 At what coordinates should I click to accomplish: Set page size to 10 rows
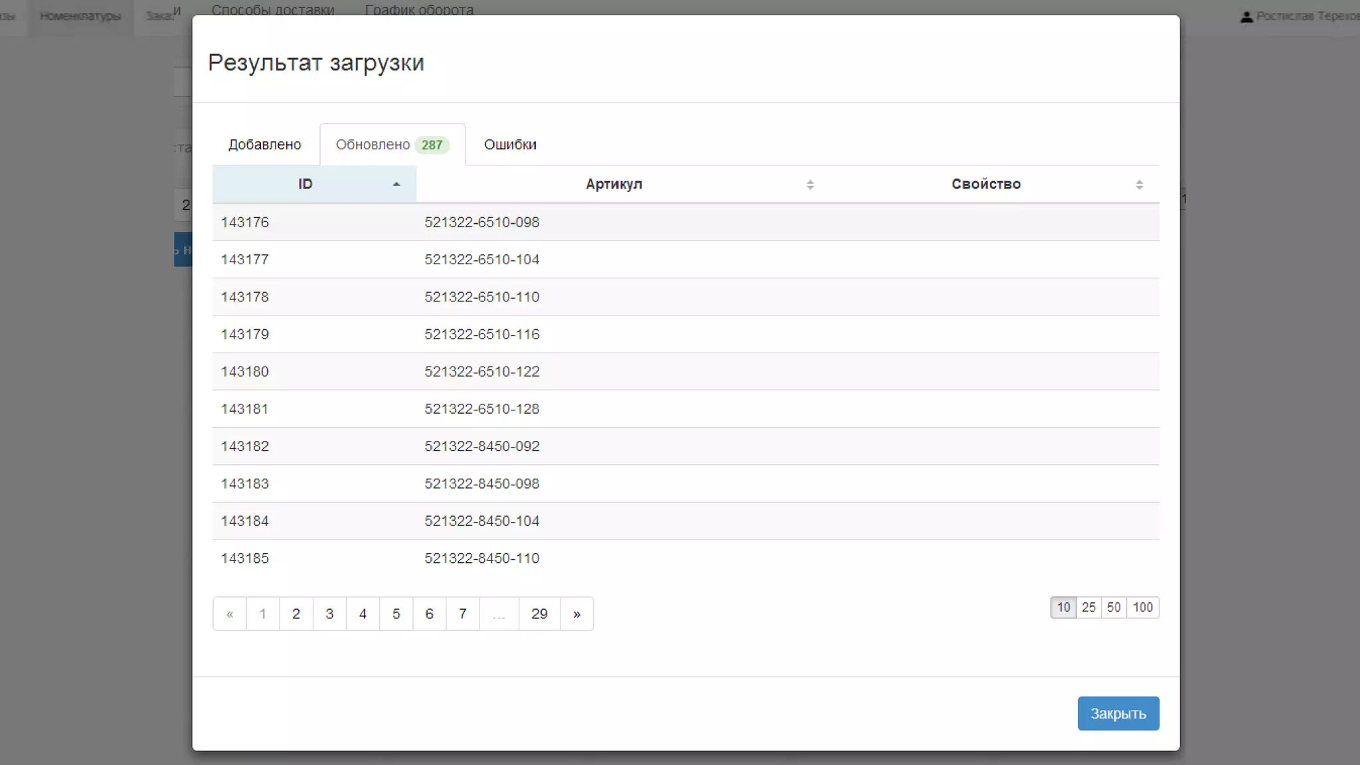coord(1063,607)
